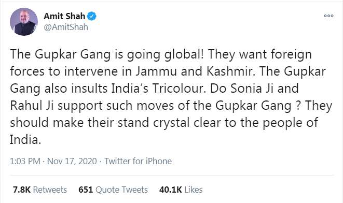This screenshot has width=343, height=203.
Task: Click the 1:03 PM timestamp
Action: pos(25,161)
